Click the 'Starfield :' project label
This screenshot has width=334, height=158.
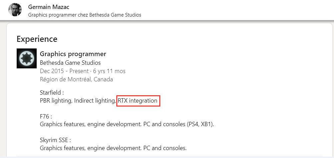coord(52,92)
